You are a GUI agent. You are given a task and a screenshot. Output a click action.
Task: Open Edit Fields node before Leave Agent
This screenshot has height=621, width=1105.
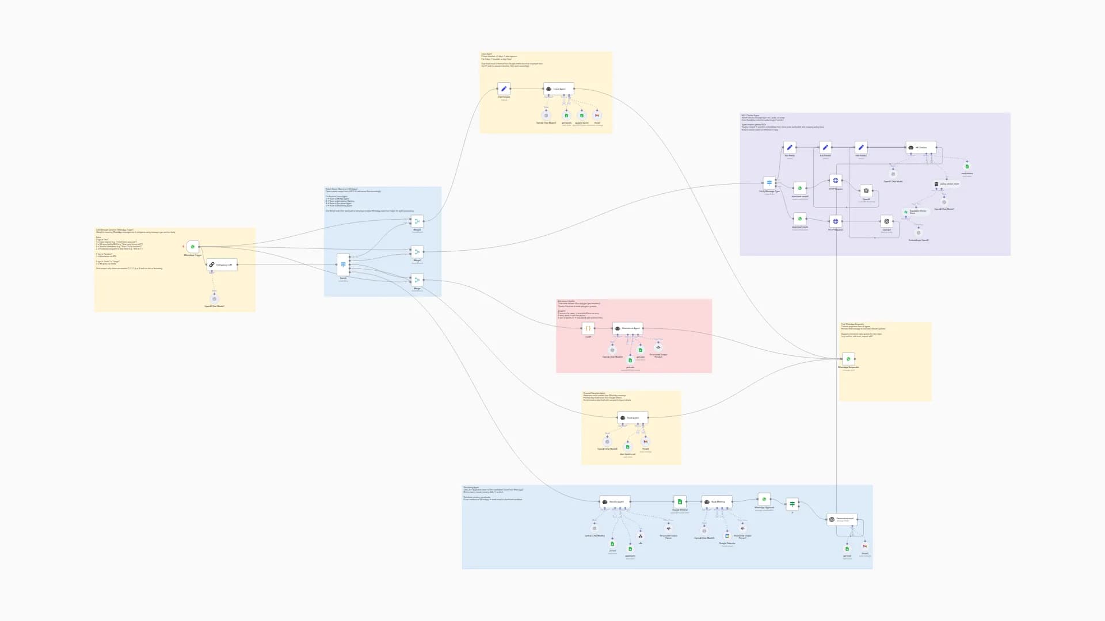pos(504,89)
